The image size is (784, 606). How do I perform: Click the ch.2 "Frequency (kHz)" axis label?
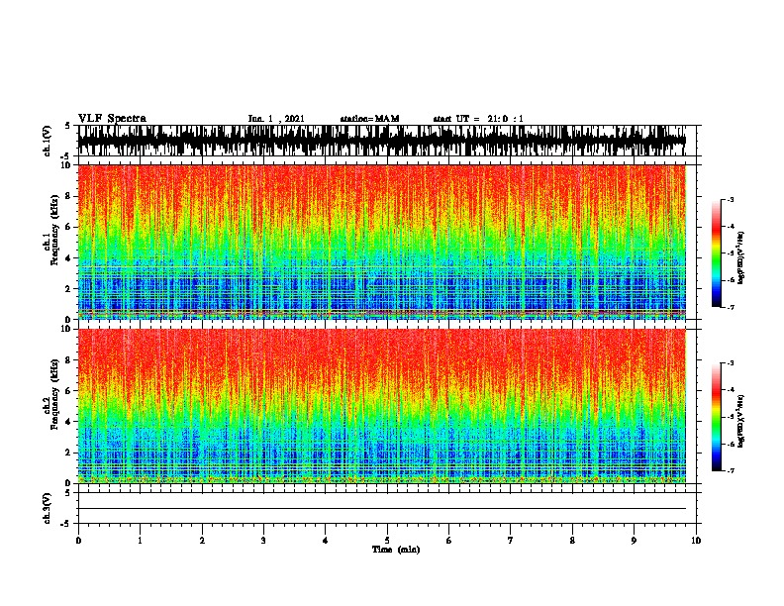click(x=54, y=394)
